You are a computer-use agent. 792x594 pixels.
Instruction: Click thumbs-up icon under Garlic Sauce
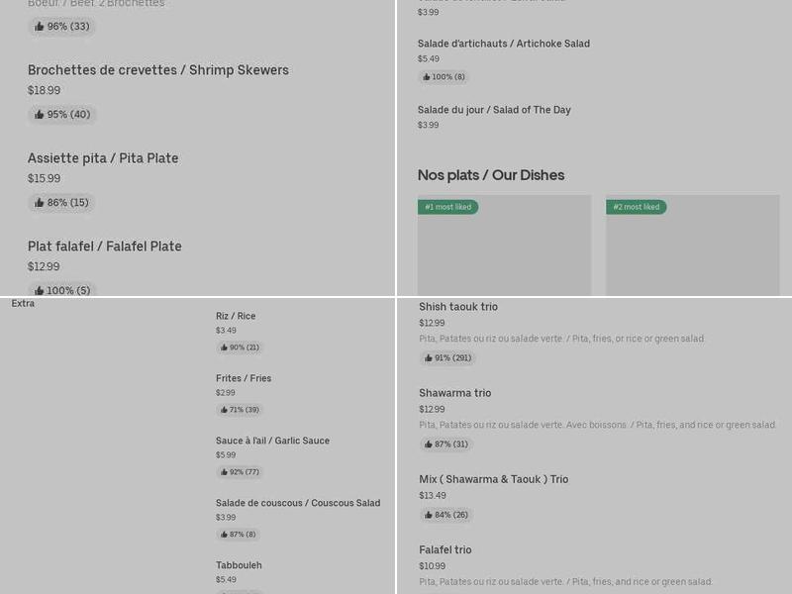pyautogui.click(x=224, y=472)
